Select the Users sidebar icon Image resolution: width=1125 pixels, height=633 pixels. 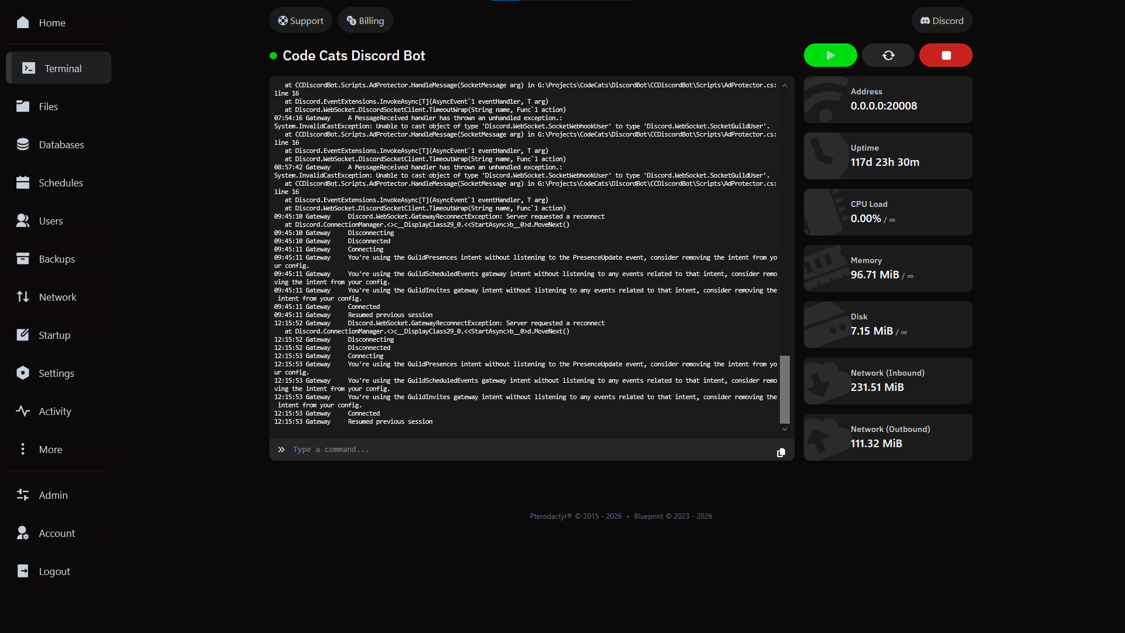pyautogui.click(x=23, y=220)
